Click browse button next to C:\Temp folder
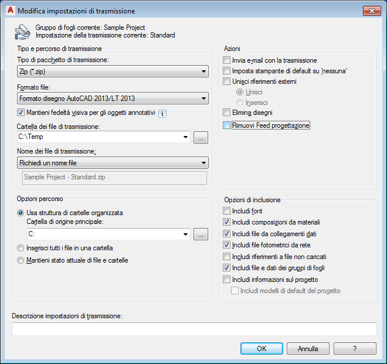The image size is (387, 364). point(201,138)
